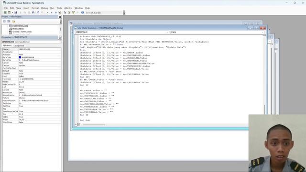This screenshot has height=172, width=306.
Task: Select the Caption property value Update
Action: point(40,65)
